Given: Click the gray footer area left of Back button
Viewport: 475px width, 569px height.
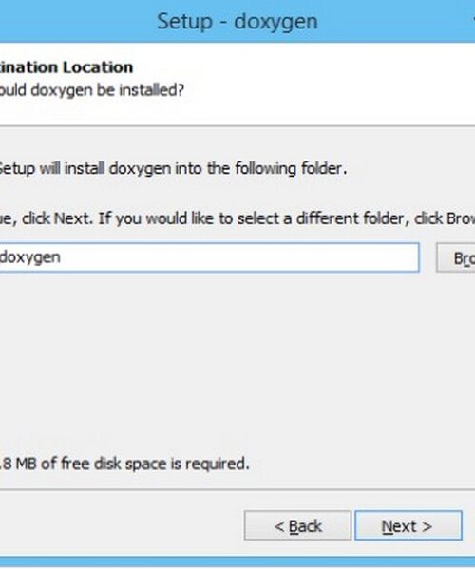Looking at the screenshot, I should point(120,525).
